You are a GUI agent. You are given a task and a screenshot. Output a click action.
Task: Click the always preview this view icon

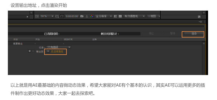point(37,16)
